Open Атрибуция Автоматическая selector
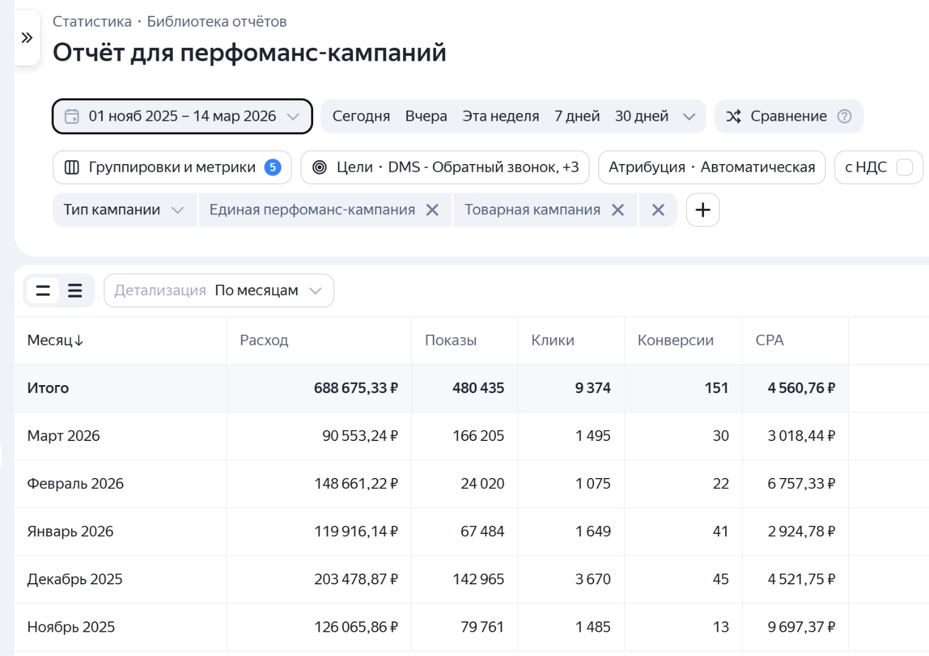 coord(712,167)
